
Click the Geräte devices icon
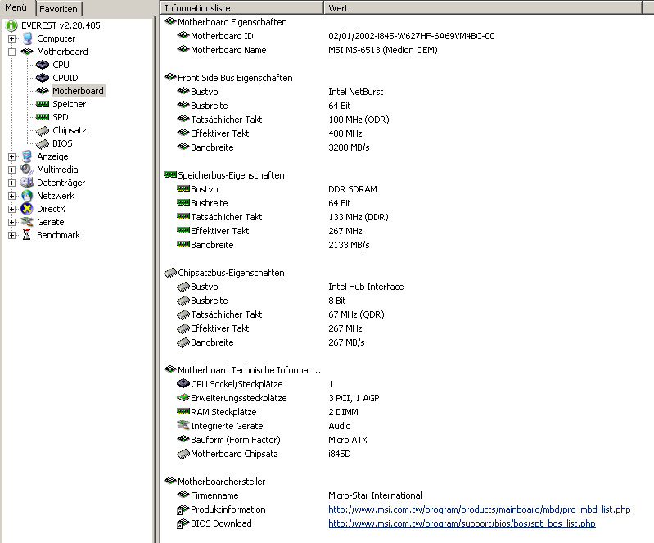tap(27, 222)
